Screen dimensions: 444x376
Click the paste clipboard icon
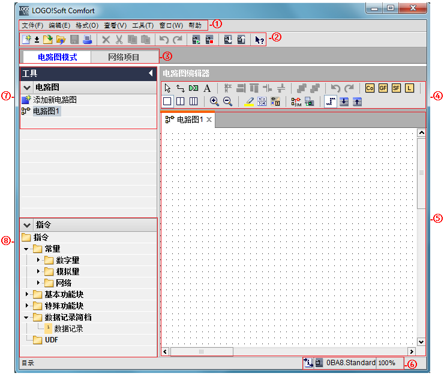pyautogui.click(x=146, y=40)
